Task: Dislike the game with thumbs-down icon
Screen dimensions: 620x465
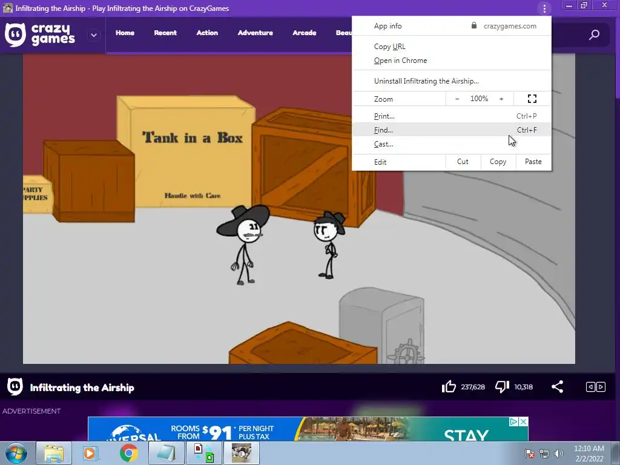Action: (502, 387)
